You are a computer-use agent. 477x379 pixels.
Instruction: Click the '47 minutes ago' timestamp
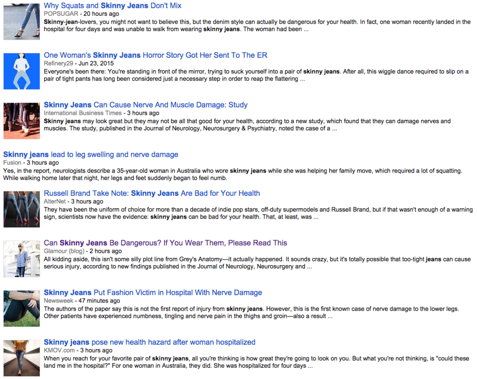pos(99,301)
